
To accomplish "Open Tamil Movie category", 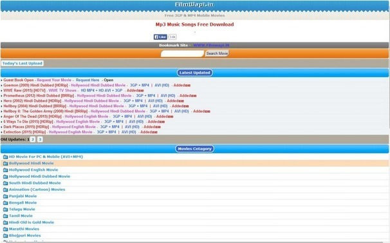I will 21,216.
